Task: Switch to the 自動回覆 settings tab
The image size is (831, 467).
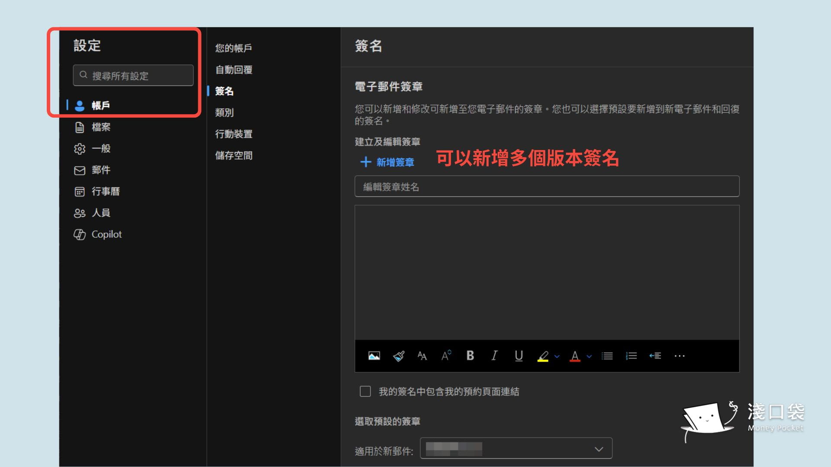Action: point(234,70)
